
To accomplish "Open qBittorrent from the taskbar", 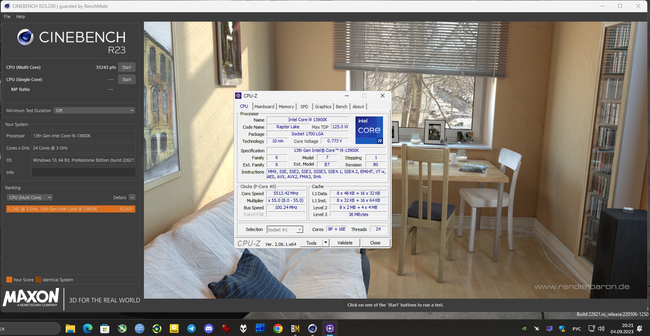I will (140, 329).
